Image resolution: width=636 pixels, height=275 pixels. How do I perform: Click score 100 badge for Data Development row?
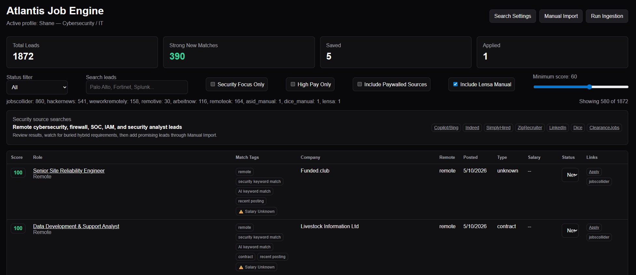pos(18,228)
